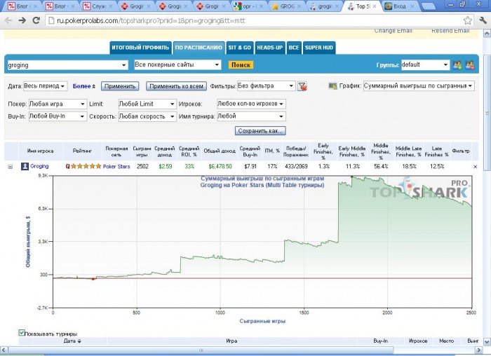Click the chart icon beside График
This screenshot has width=491, height=356.
click(x=332, y=85)
